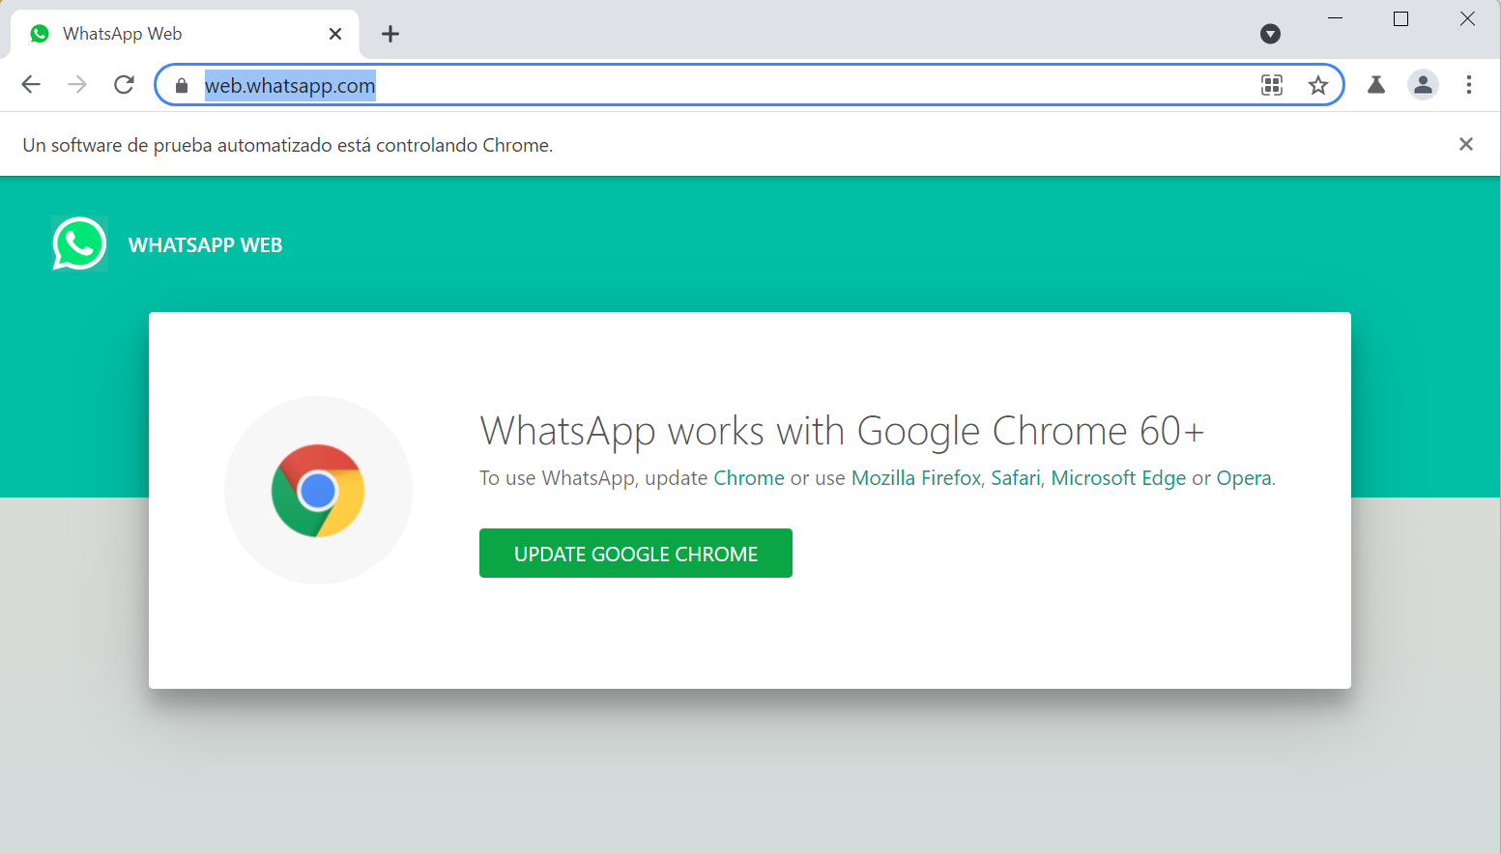Maximize the Chrome window
The width and height of the screenshot is (1501, 854).
(x=1400, y=18)
